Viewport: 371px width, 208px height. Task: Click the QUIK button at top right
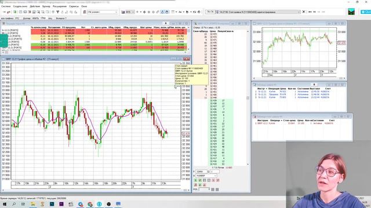coord(366,12)
